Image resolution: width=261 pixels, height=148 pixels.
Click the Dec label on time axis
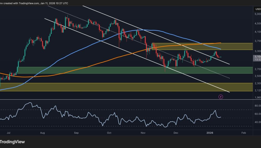point(176,133)
